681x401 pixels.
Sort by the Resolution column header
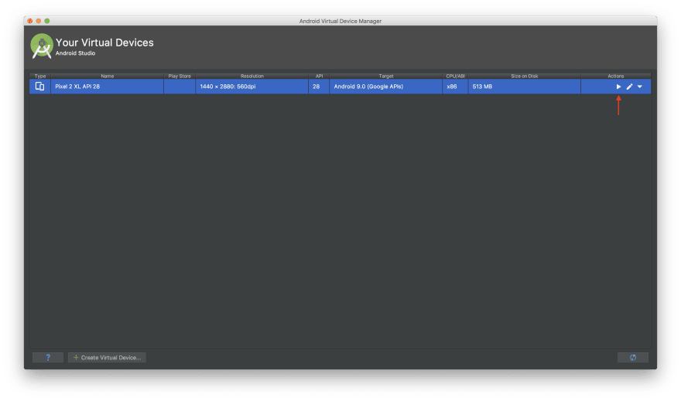pyautogui.click(x=252, y=76)
